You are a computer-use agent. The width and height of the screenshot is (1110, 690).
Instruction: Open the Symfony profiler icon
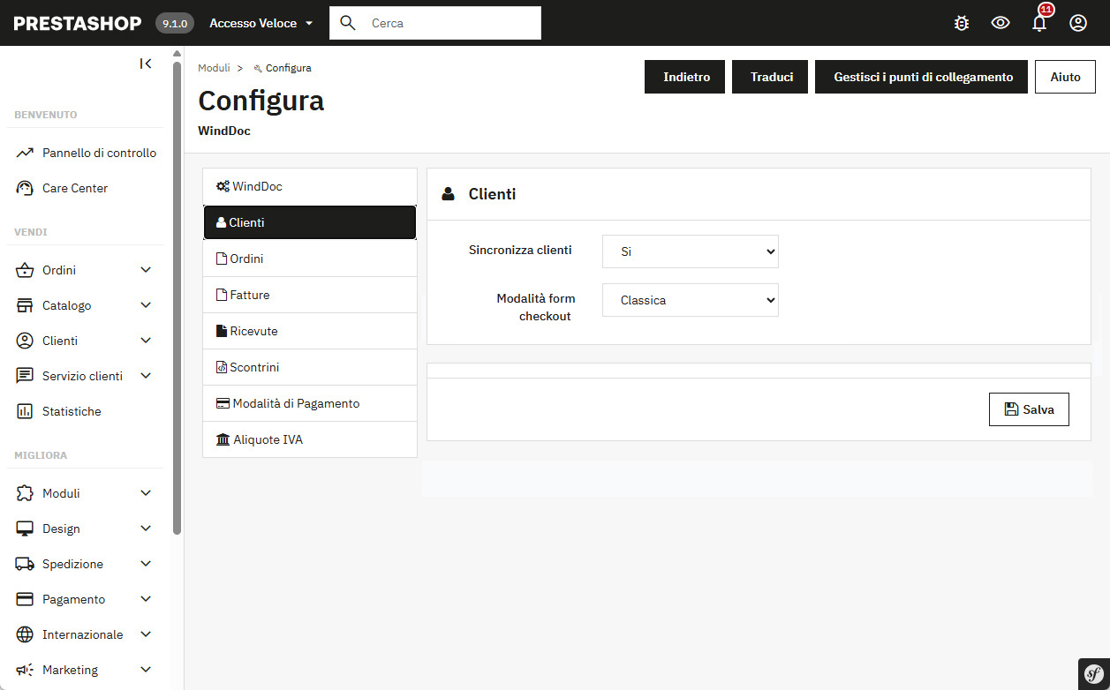point(1093,673)
